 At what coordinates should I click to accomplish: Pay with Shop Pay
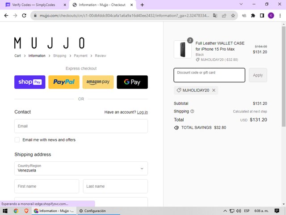[x=30, y=82]
